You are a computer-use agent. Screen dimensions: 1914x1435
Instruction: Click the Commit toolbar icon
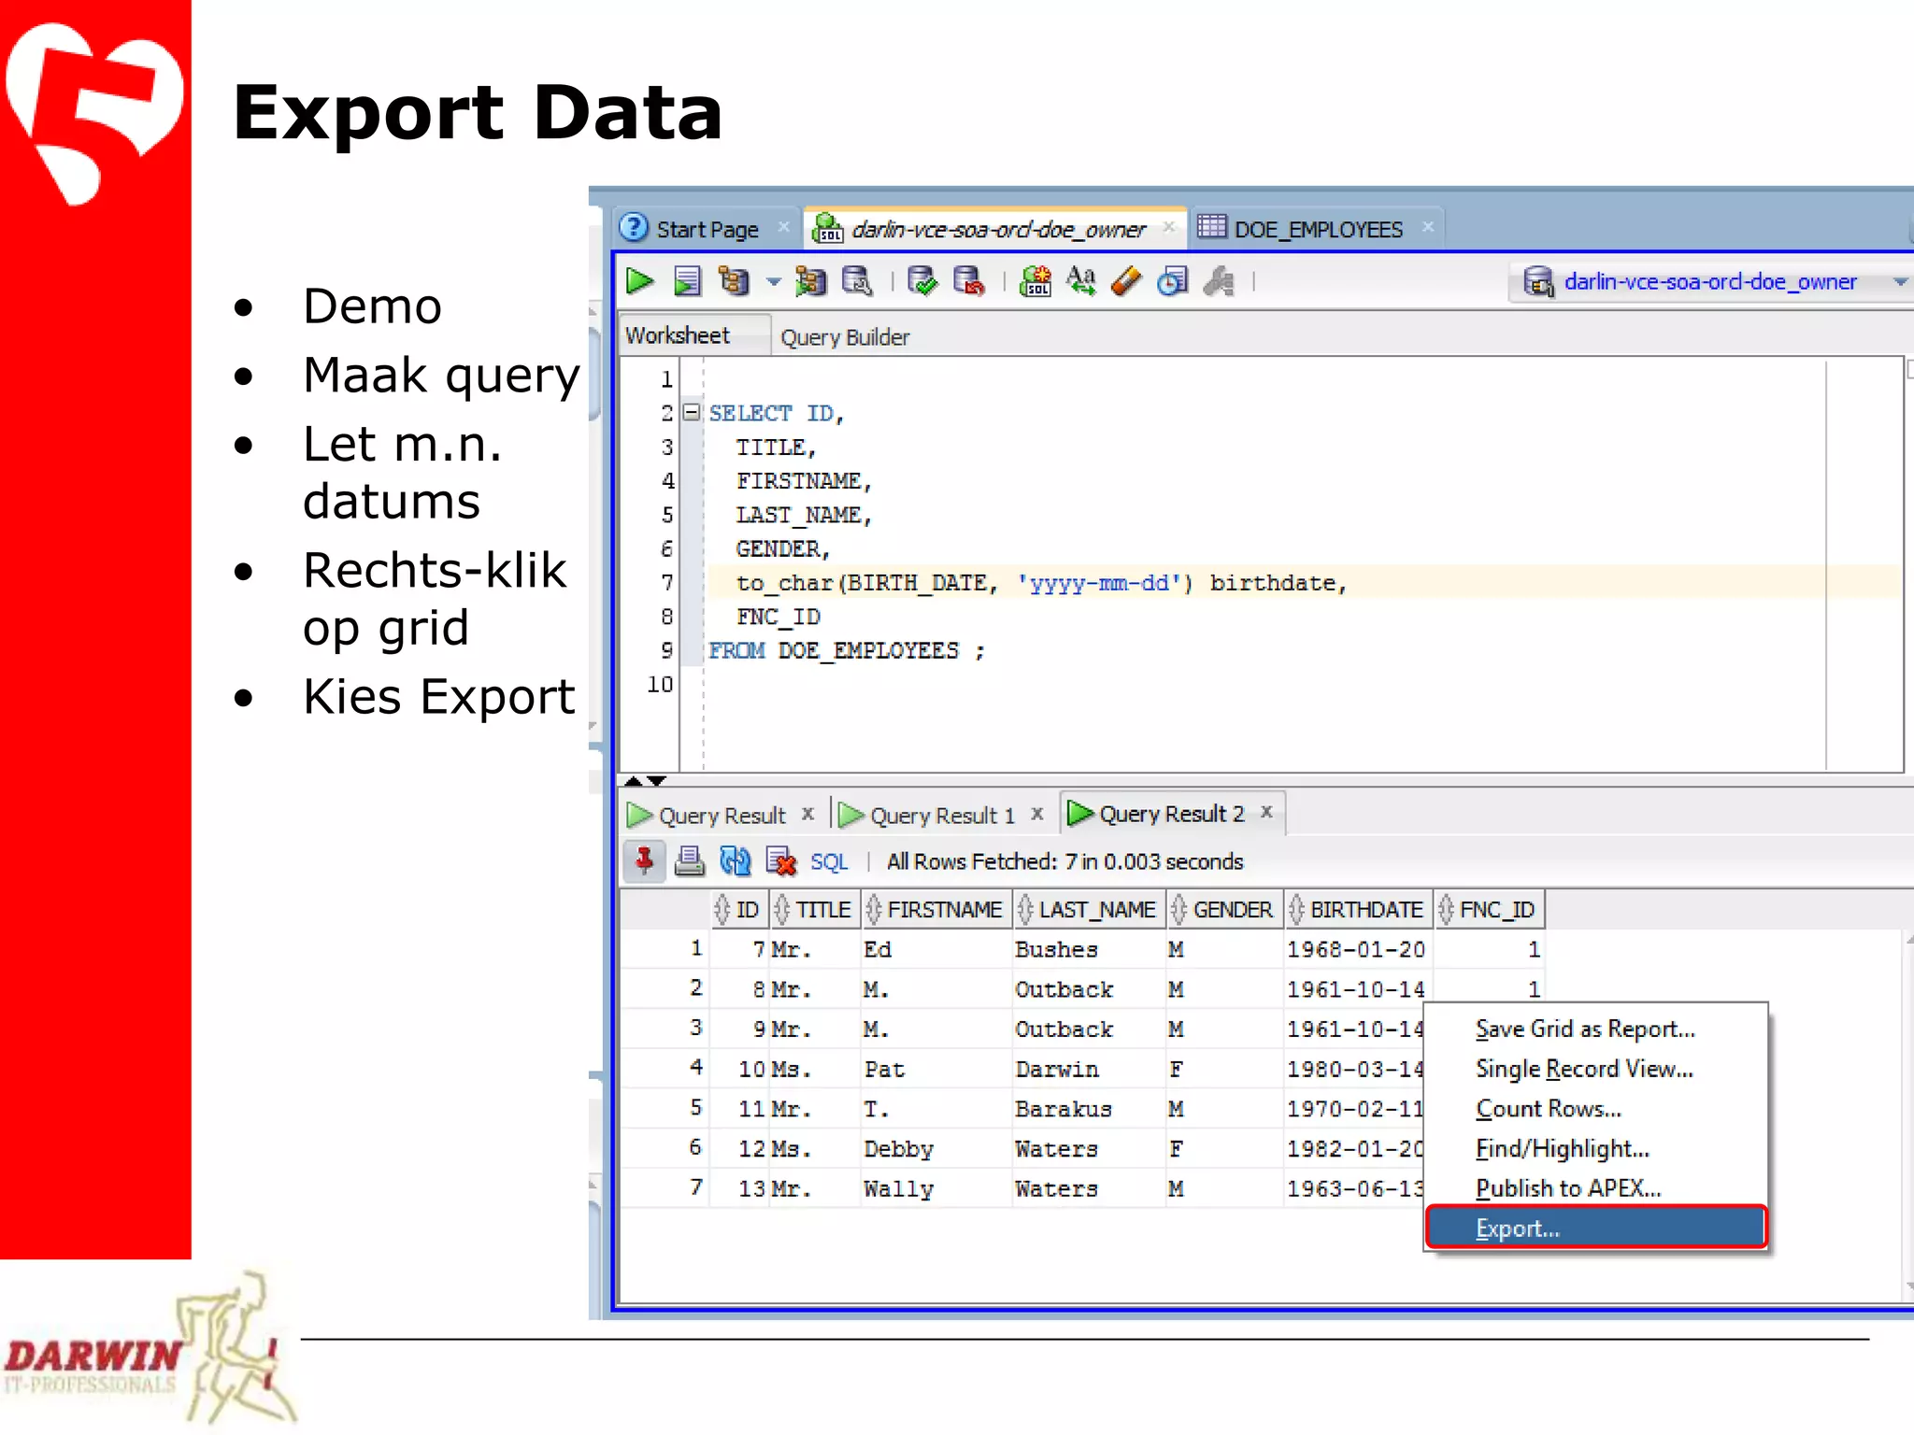click(922, 281)
